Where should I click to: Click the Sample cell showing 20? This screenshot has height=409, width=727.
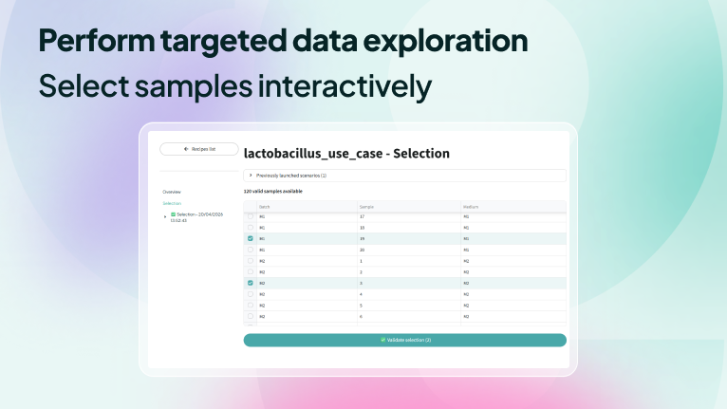(x=409, y=250)
